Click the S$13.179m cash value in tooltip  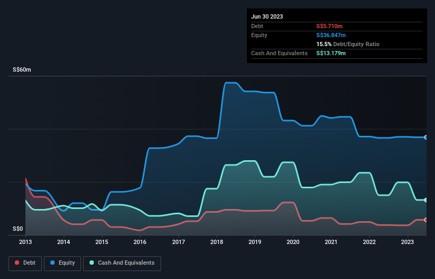coord(332,53)
